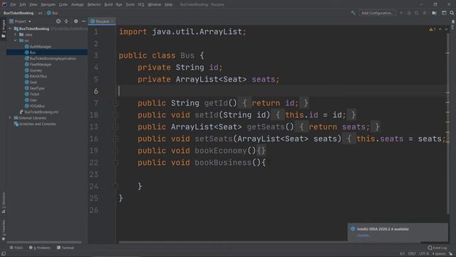The image size is (456, 257).
Task: Click the editor horizontal scrollbar
Action: 269,242
